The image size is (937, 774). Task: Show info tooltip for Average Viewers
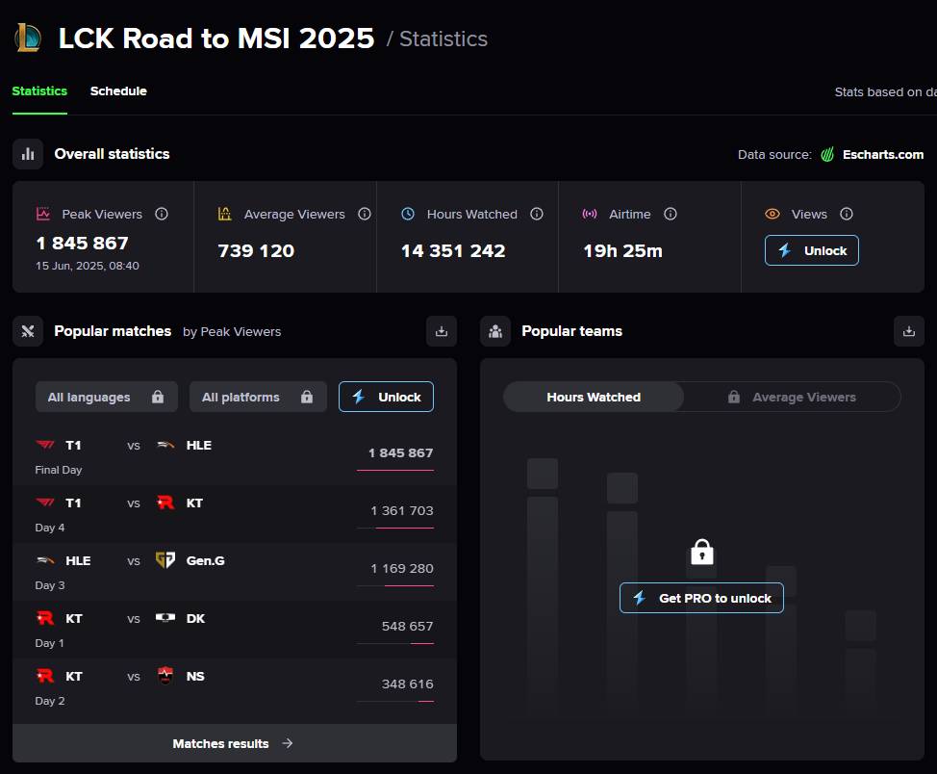(x=365, y=214)
